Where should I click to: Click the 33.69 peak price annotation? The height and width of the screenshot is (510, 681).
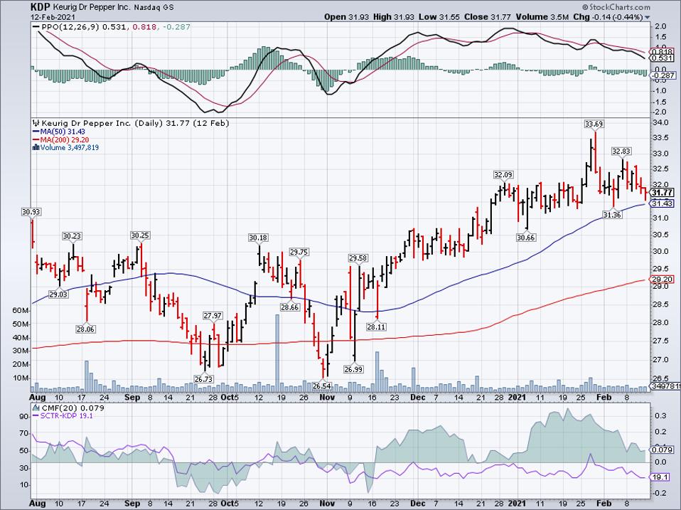coord(594,124)
